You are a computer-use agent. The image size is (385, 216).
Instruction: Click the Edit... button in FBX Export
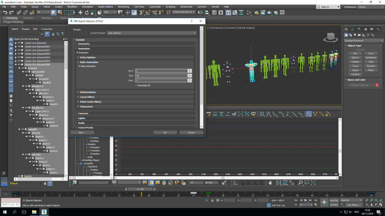82,133
